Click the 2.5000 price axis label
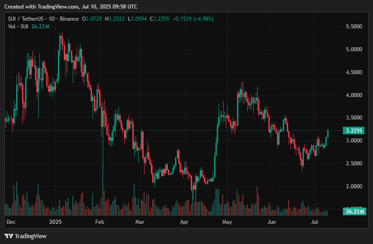This screenshot has height=244, width=373. point(354,164)
